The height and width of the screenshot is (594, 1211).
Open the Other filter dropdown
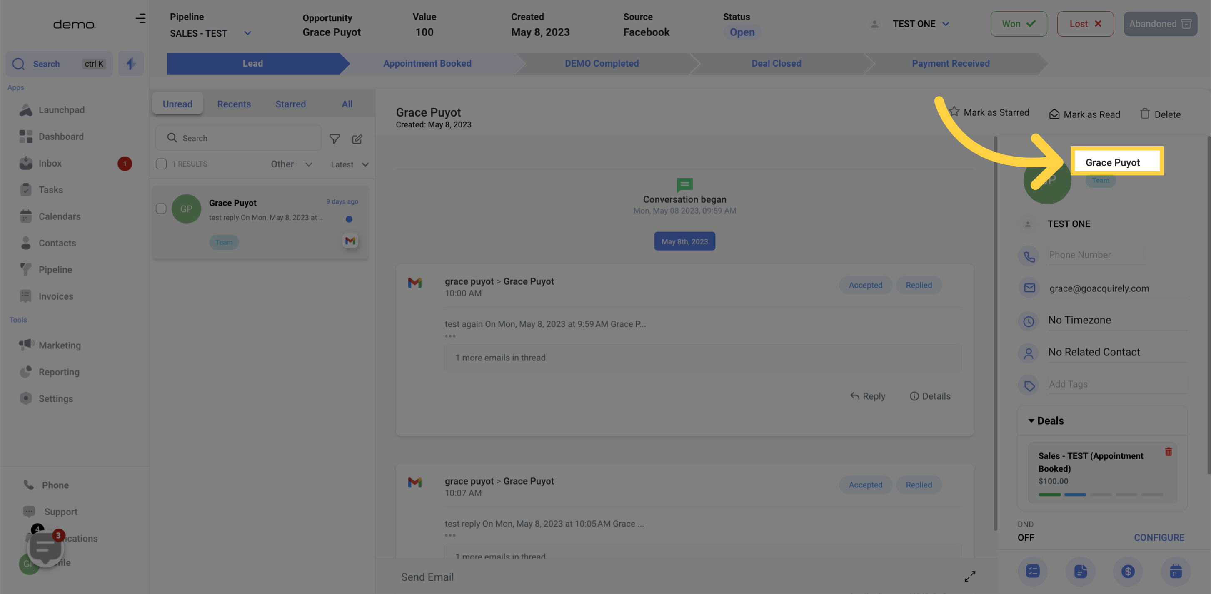(x=292, y=164)
